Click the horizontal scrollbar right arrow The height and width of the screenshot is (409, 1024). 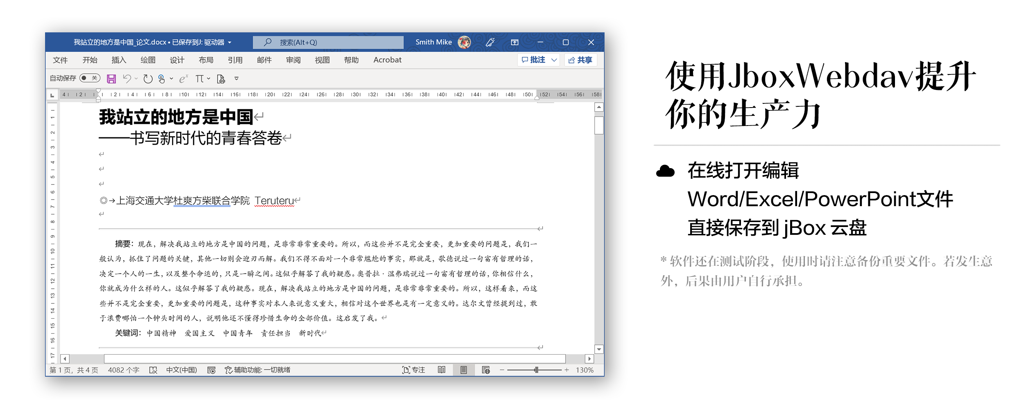tap(589, 359)
